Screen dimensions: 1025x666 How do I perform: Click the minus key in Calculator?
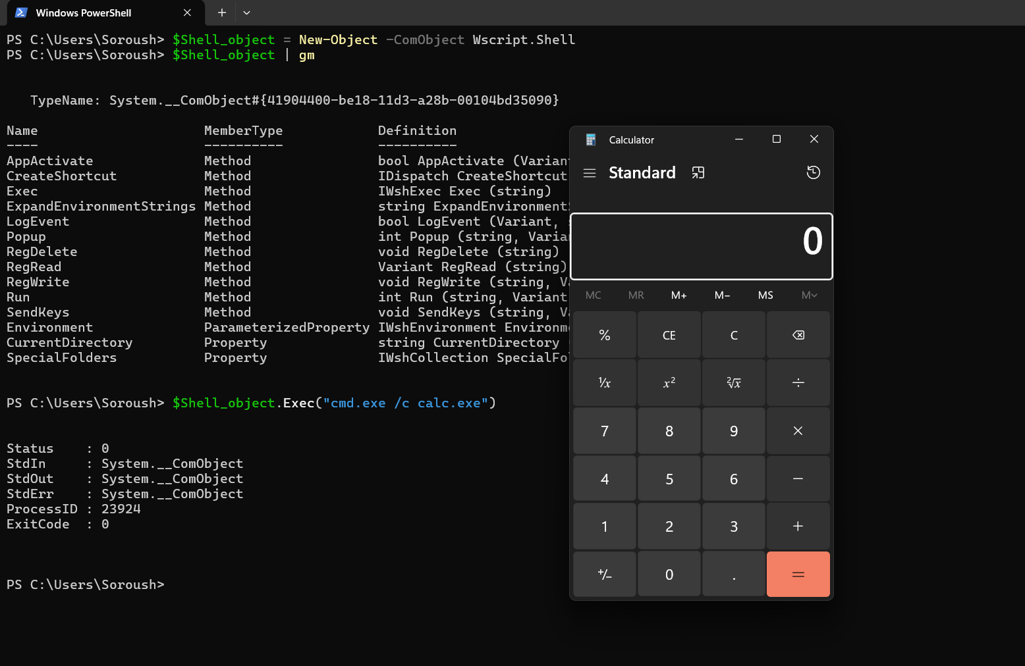(798, 479)
